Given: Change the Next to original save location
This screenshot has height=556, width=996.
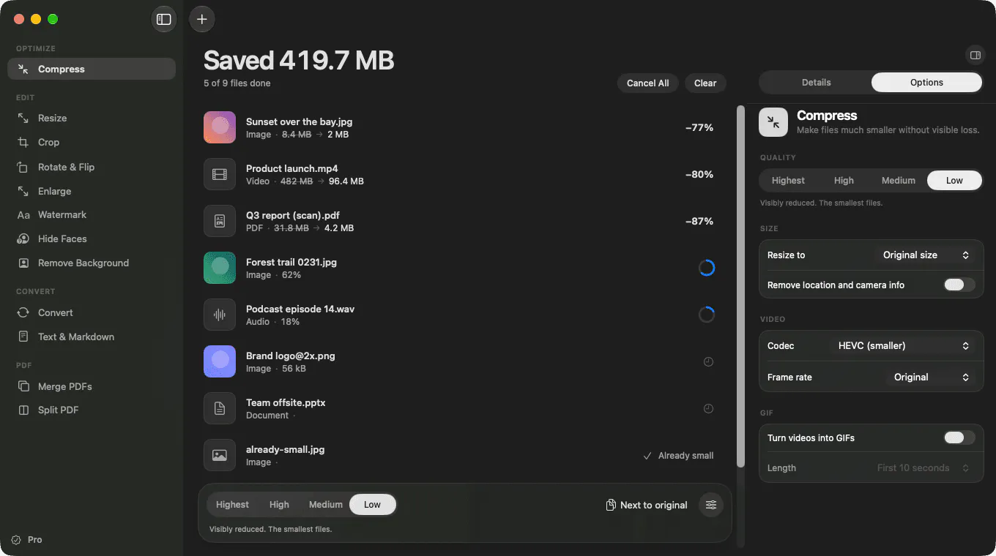Looking at the screenshot, I should (x=647, y=505).
